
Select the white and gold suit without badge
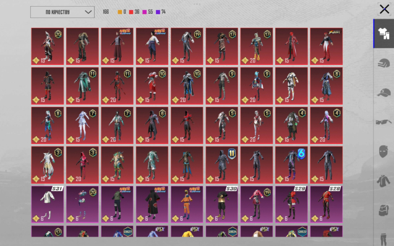[x=291, y=86]
